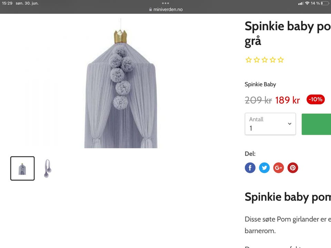The image size is (331, 248).
Task: Share product on Pinterest
Action: point(292,168)
